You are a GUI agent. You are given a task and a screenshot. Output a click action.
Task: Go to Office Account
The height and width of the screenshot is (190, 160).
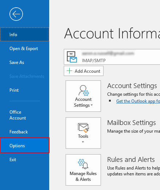point(24,115)
